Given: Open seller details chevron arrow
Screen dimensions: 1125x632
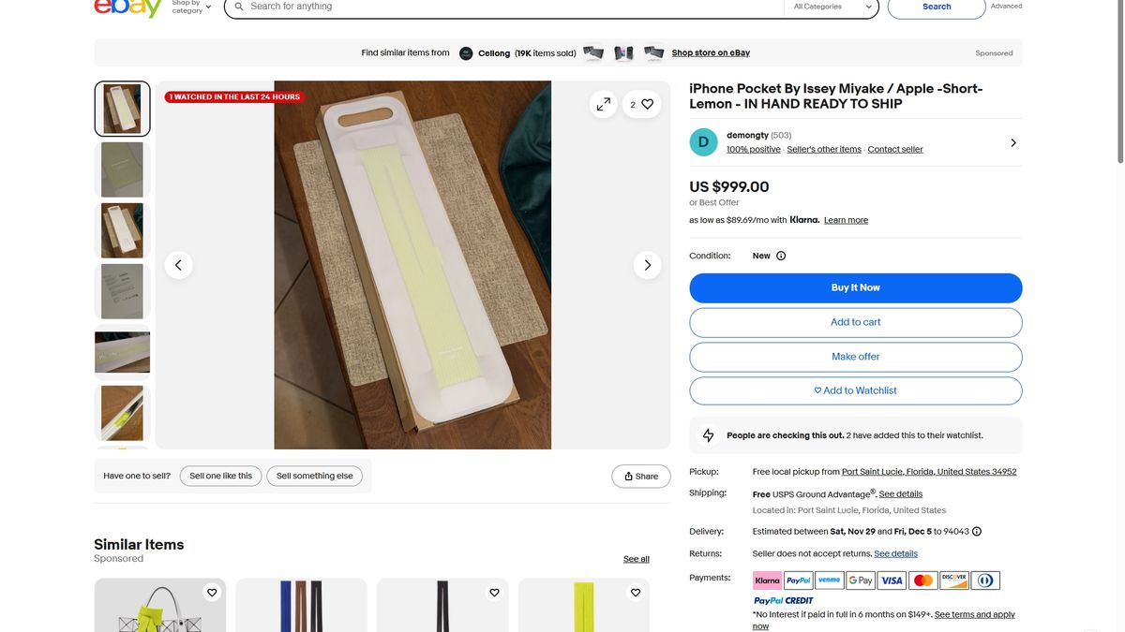Looking at the screenshot, I should 1012,143.
